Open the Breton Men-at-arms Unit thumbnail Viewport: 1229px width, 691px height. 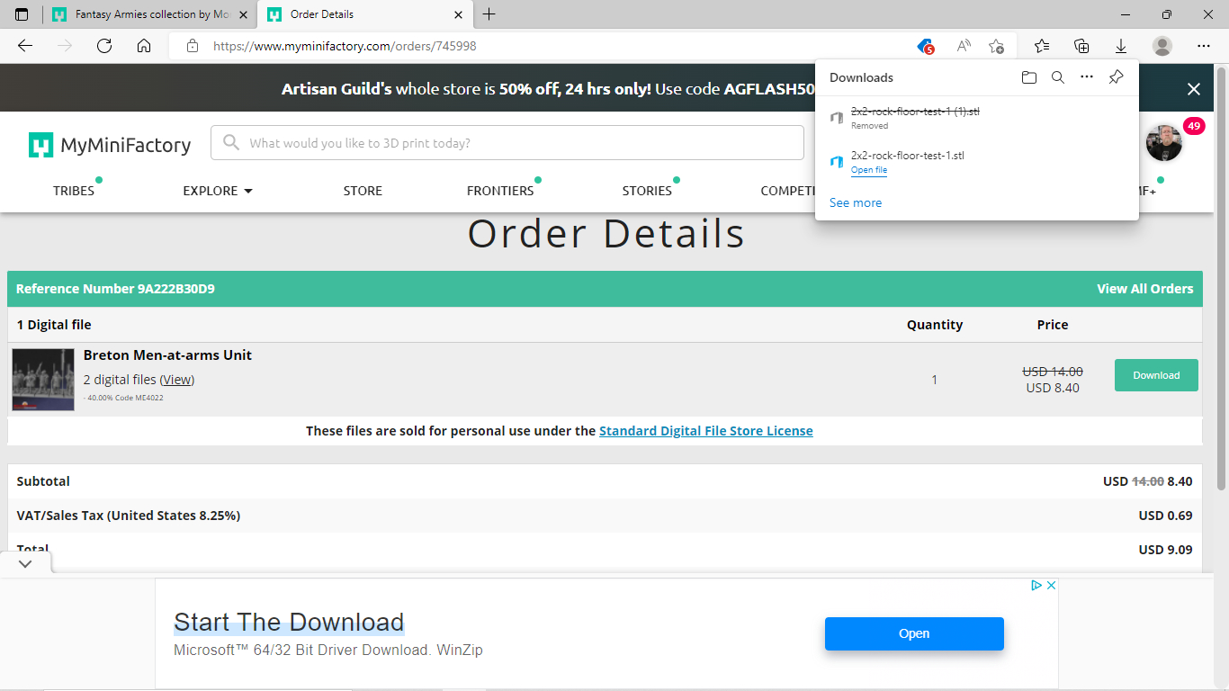point(43,379)
